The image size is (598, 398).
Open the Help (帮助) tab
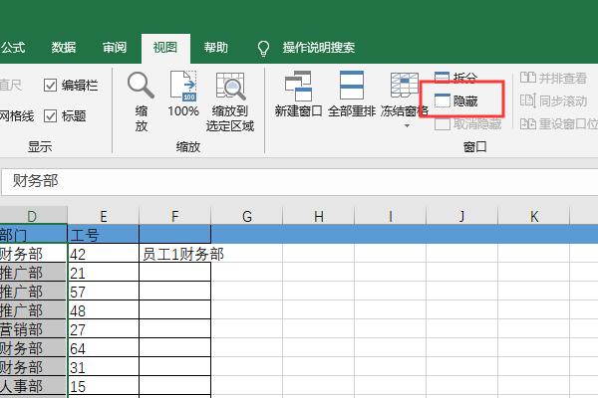(x=216, y=48)
